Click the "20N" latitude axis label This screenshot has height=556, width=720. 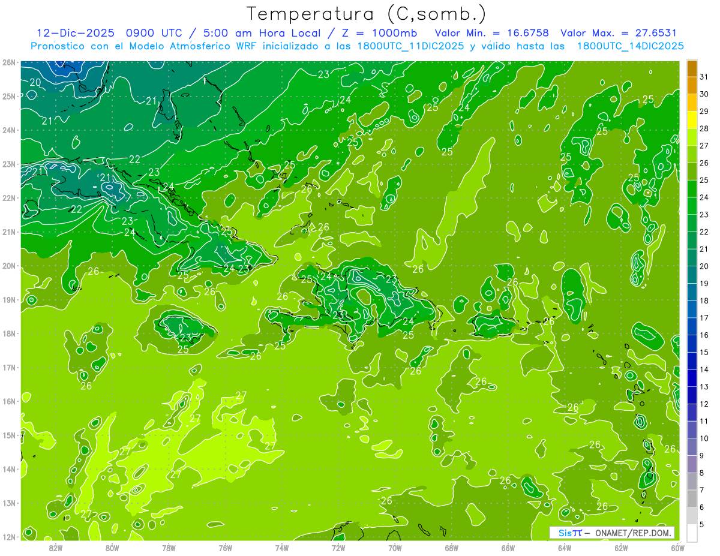(9, 266)
